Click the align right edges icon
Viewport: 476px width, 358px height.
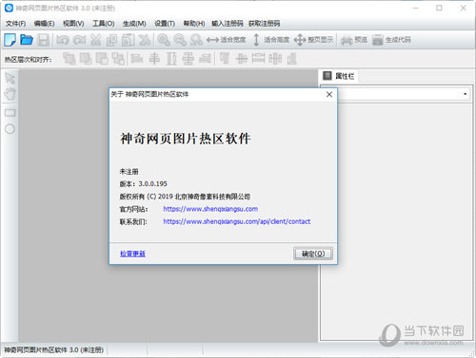tap(205, 59)
